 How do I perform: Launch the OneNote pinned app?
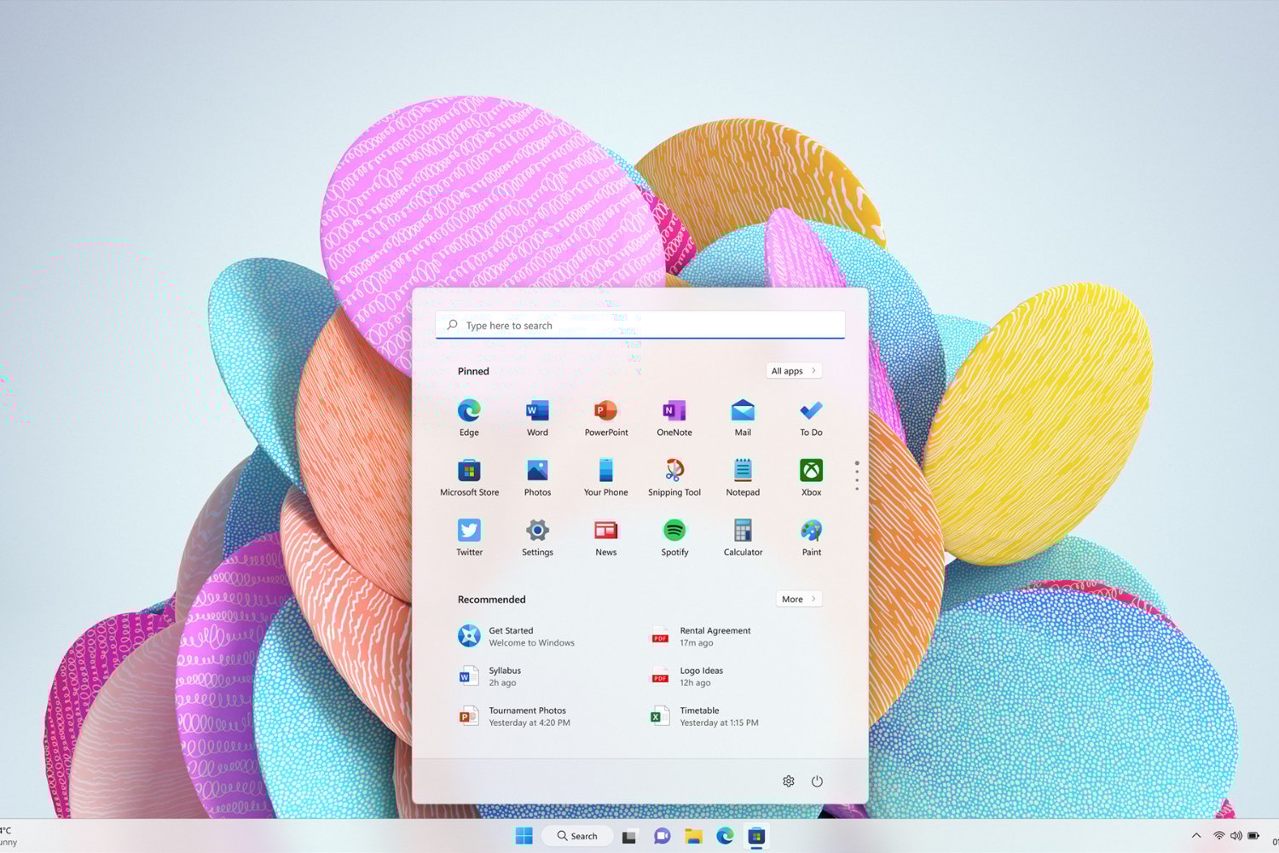pos(674,418)
